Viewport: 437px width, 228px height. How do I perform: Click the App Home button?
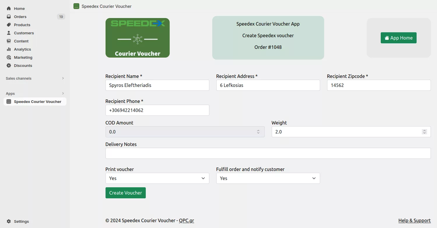tap(399, 38)
